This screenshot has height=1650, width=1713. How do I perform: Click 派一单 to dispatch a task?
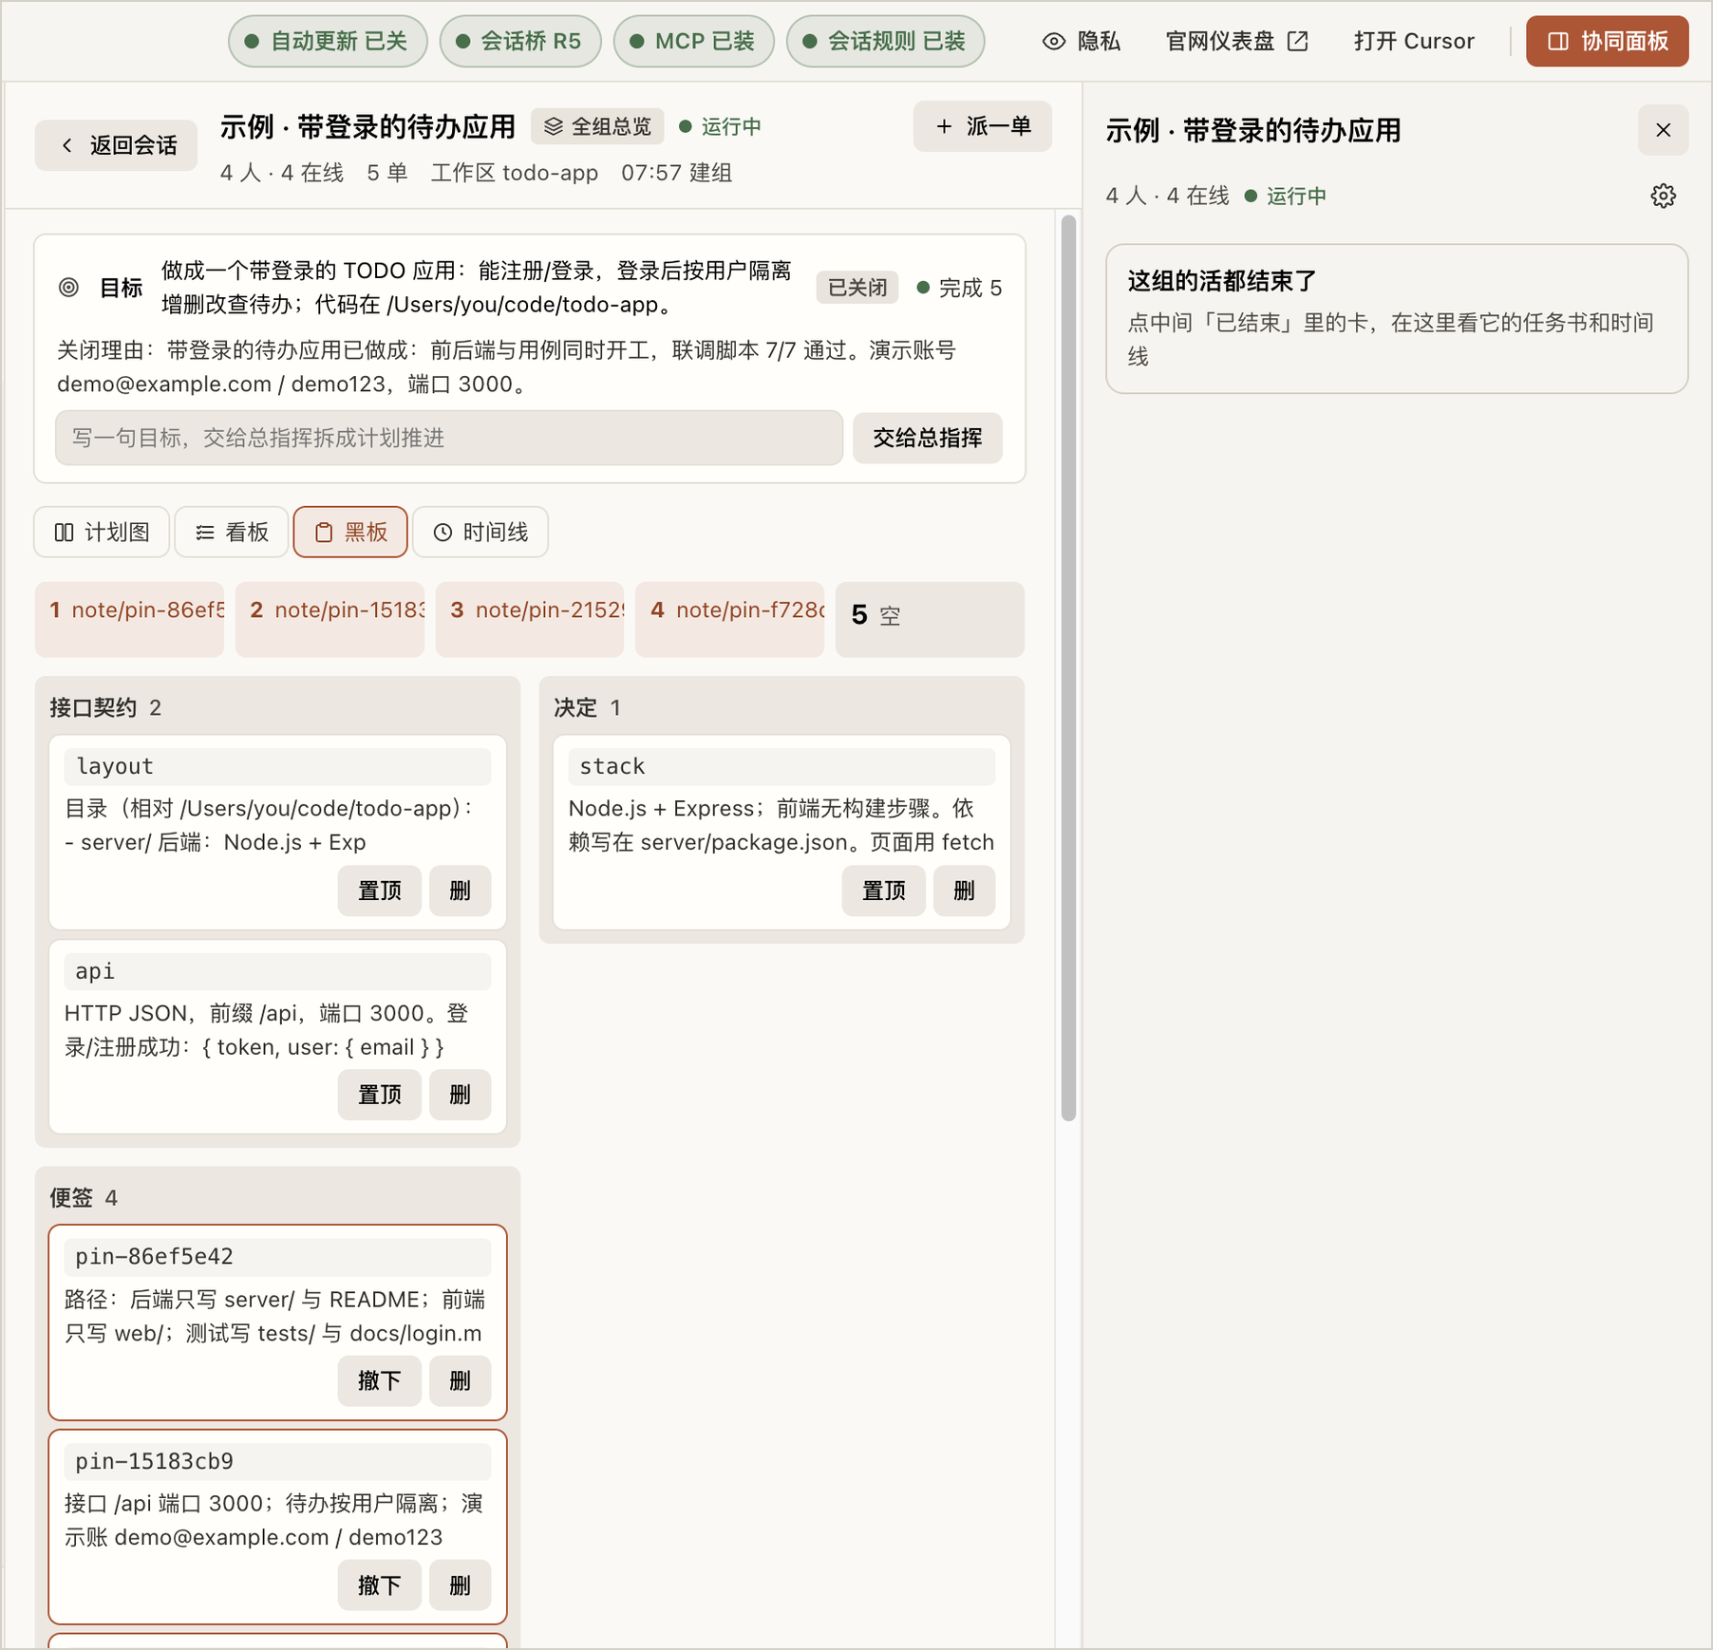tap(983, 126)
